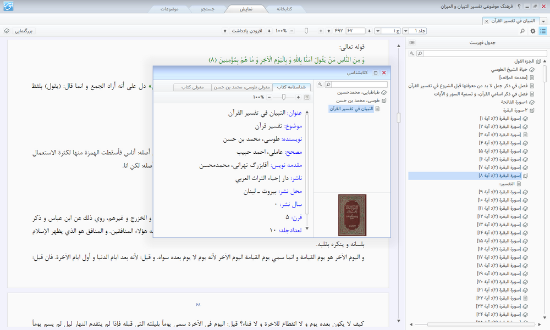Viewport: 550px width, 330px height.
Task: Click down arrow next to افزودن یادداشت
Action: click(269, 31)
